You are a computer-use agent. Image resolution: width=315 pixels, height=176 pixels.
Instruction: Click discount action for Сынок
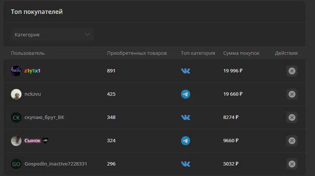pos(292,141)
